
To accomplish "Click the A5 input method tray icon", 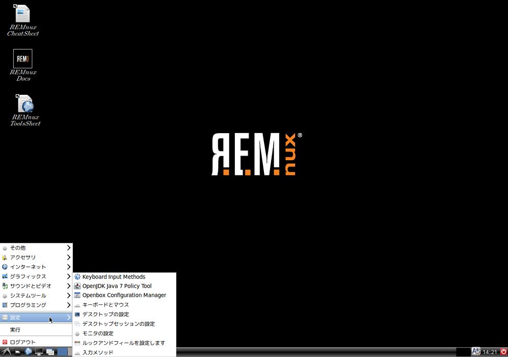I will tap(476, 351).
